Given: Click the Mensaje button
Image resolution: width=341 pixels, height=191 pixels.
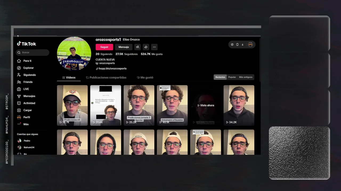Looking at the screenshot, I should (x=124, y=47).
